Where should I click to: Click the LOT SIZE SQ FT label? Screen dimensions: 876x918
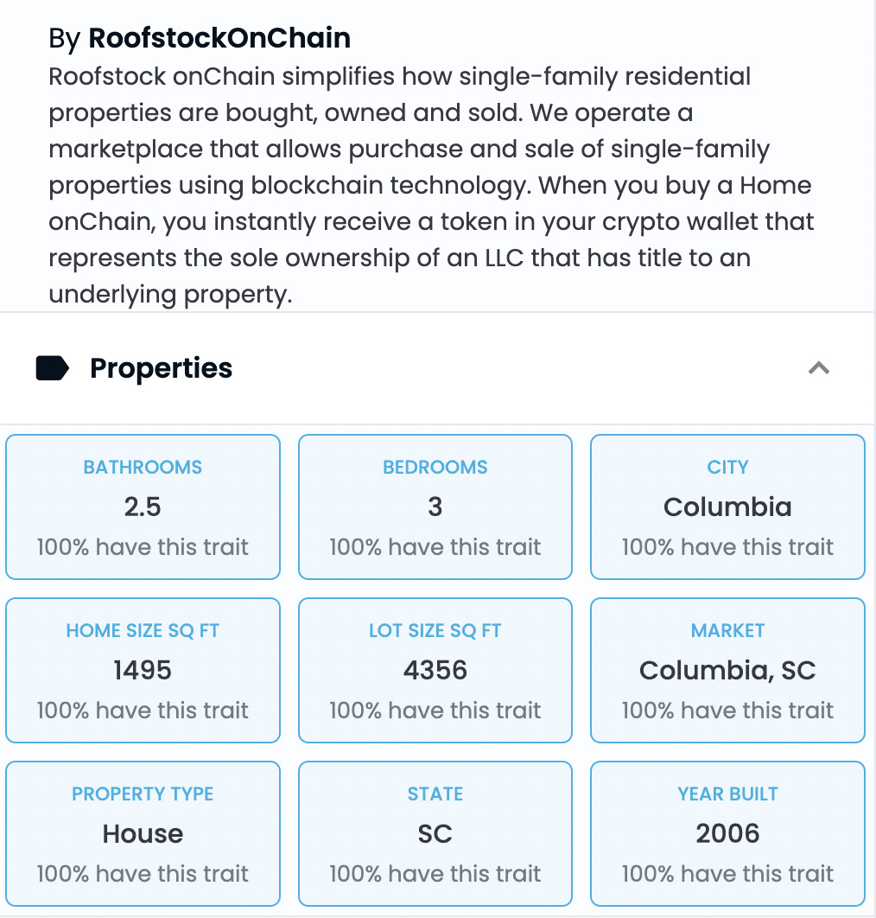(x=435, y=630)
